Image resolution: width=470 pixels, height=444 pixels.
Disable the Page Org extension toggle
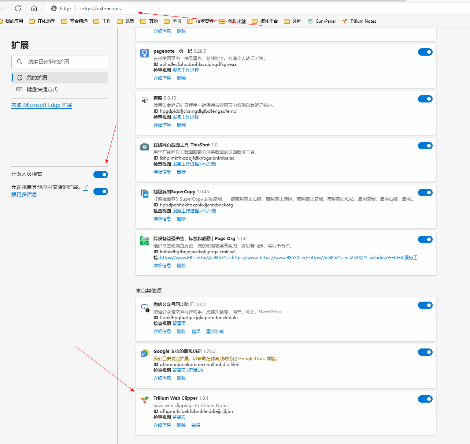pyautogui.click(x=425, y=239)
